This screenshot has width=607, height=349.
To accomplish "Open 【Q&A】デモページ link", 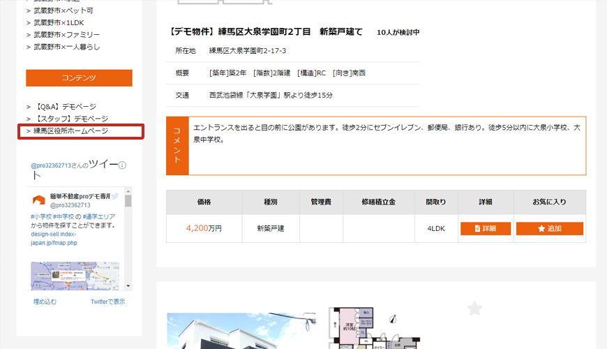I will 66,107.
